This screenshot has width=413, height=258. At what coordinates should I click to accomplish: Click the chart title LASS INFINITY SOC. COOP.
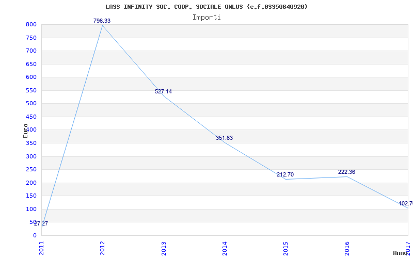(206, 7)
